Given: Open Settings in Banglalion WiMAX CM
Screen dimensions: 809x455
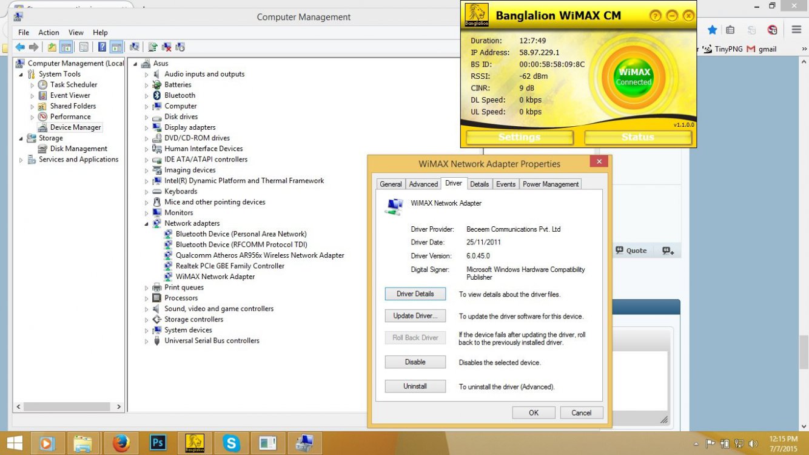Looking at the screenshot, I should point(519,137).
